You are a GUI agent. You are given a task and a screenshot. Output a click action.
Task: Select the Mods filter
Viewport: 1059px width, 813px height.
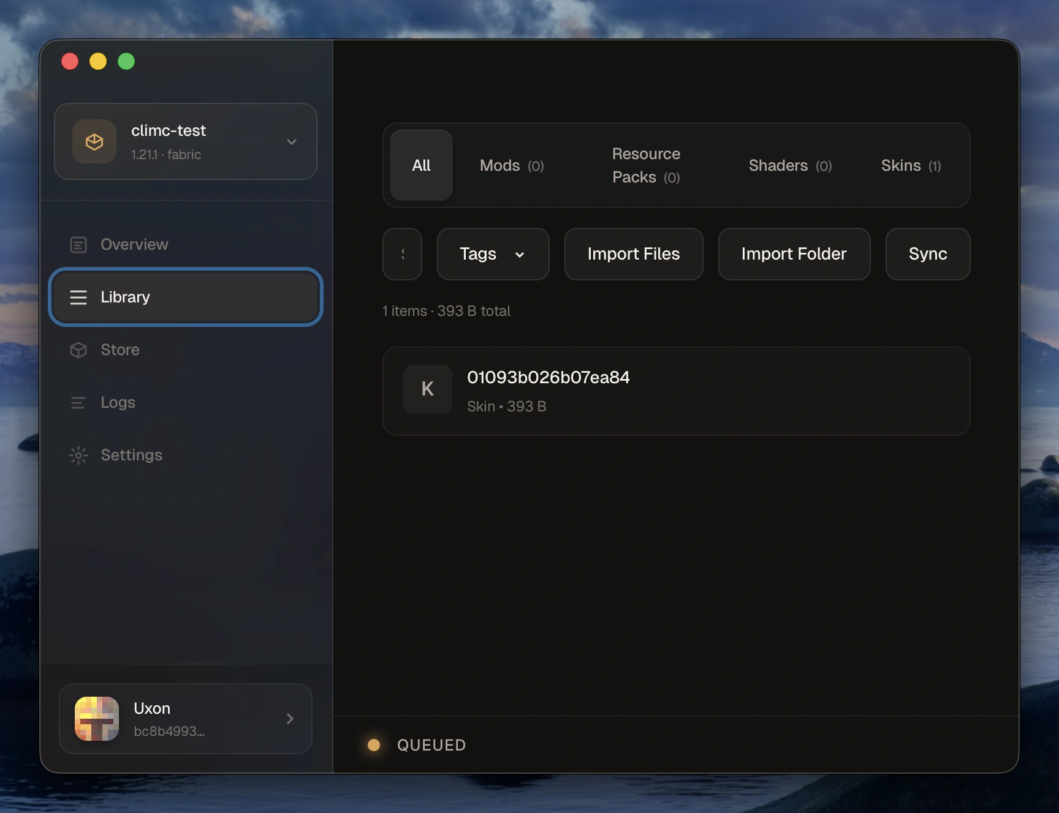(511, 165)
